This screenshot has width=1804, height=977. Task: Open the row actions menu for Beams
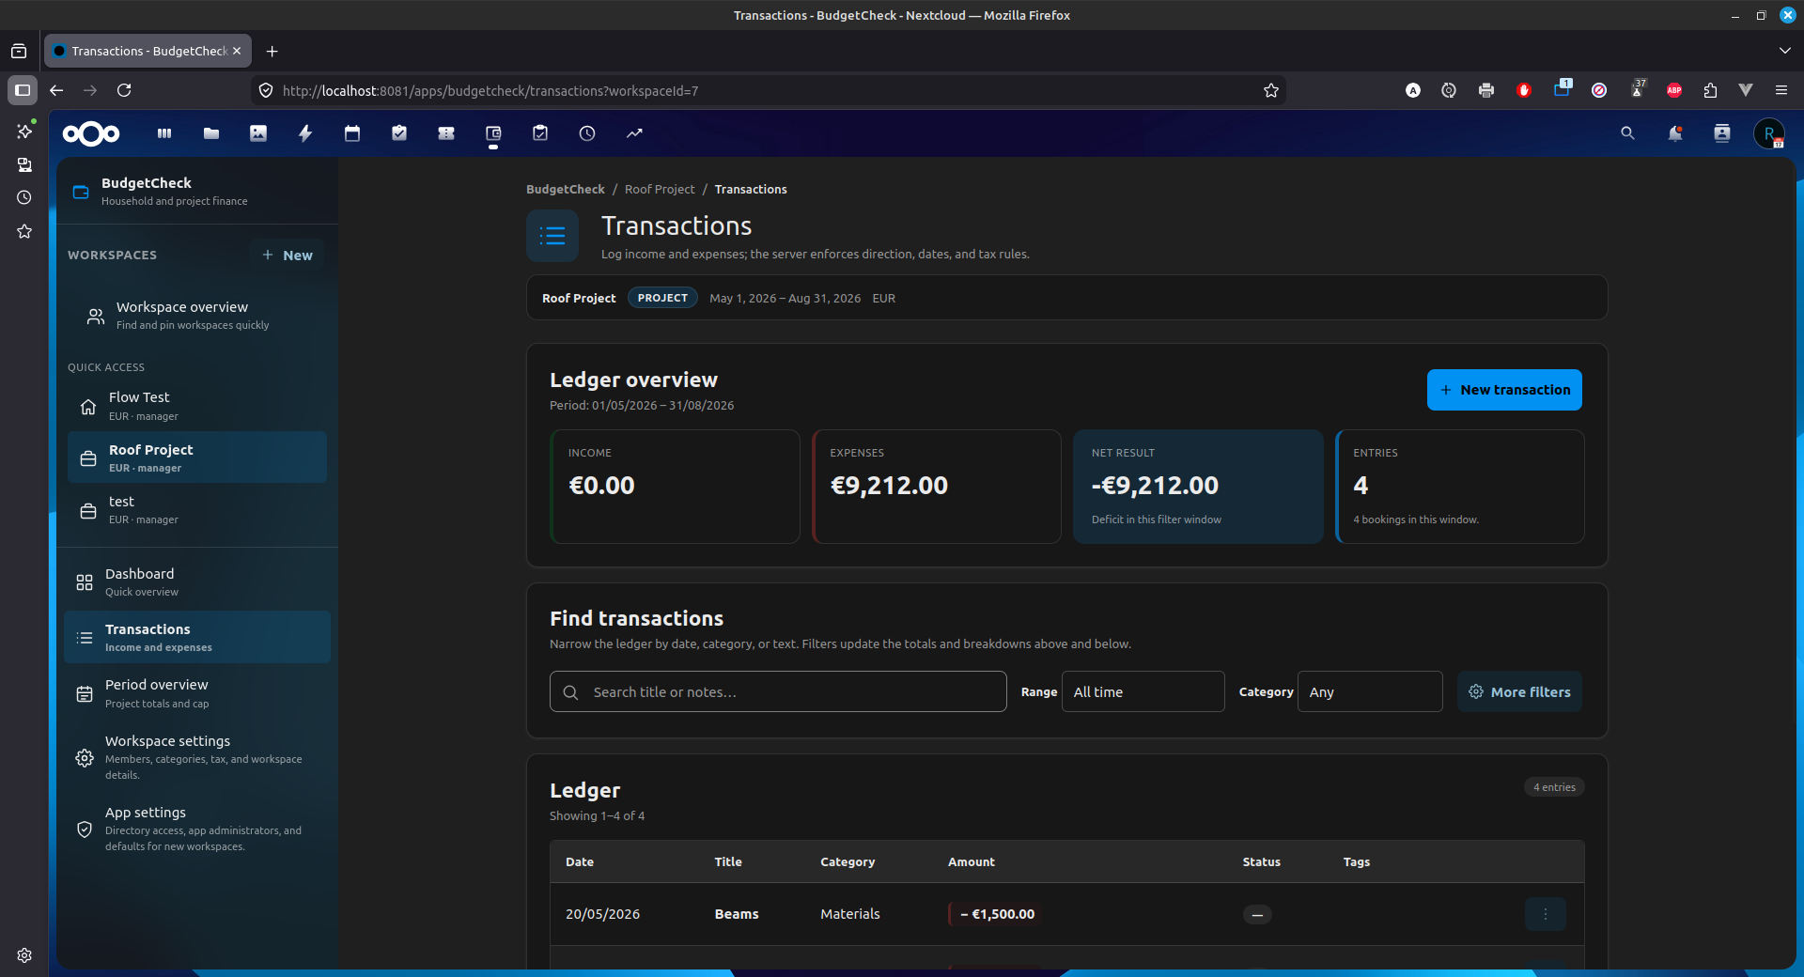[1546, 914]
